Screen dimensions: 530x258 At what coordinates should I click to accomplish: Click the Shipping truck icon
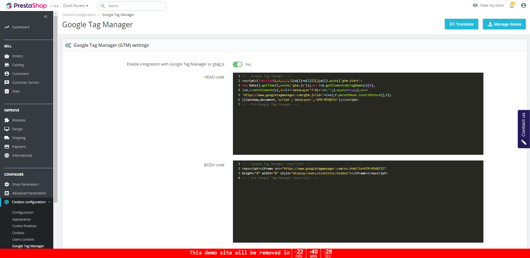pos(7,138)
